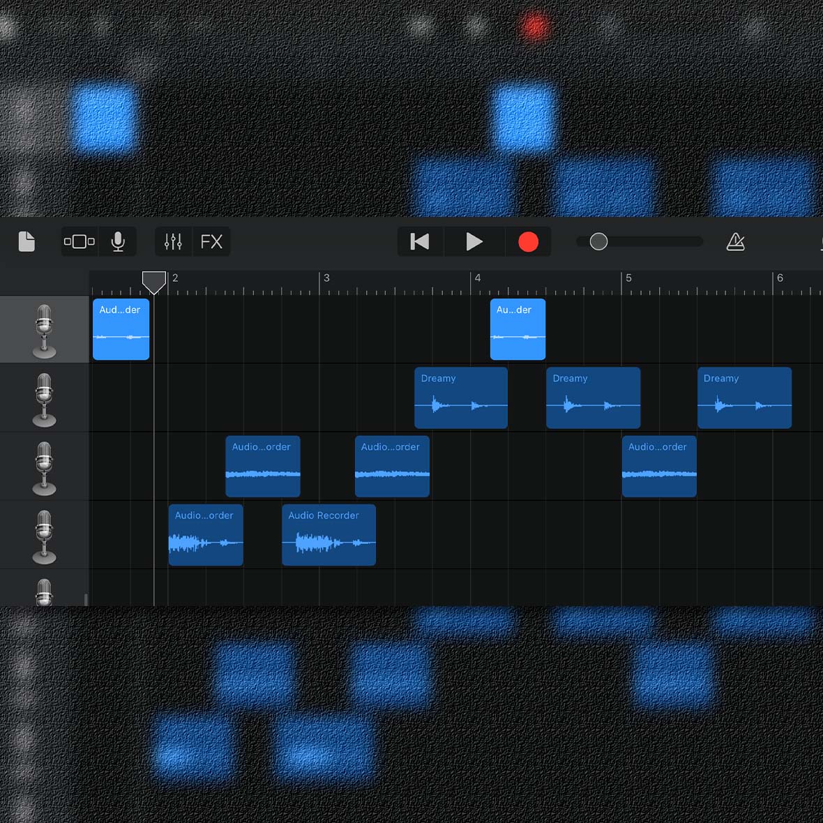The width and height of the screenshot is (823, 823).
Task: Start playback with Play button
Action: (474, 241)
